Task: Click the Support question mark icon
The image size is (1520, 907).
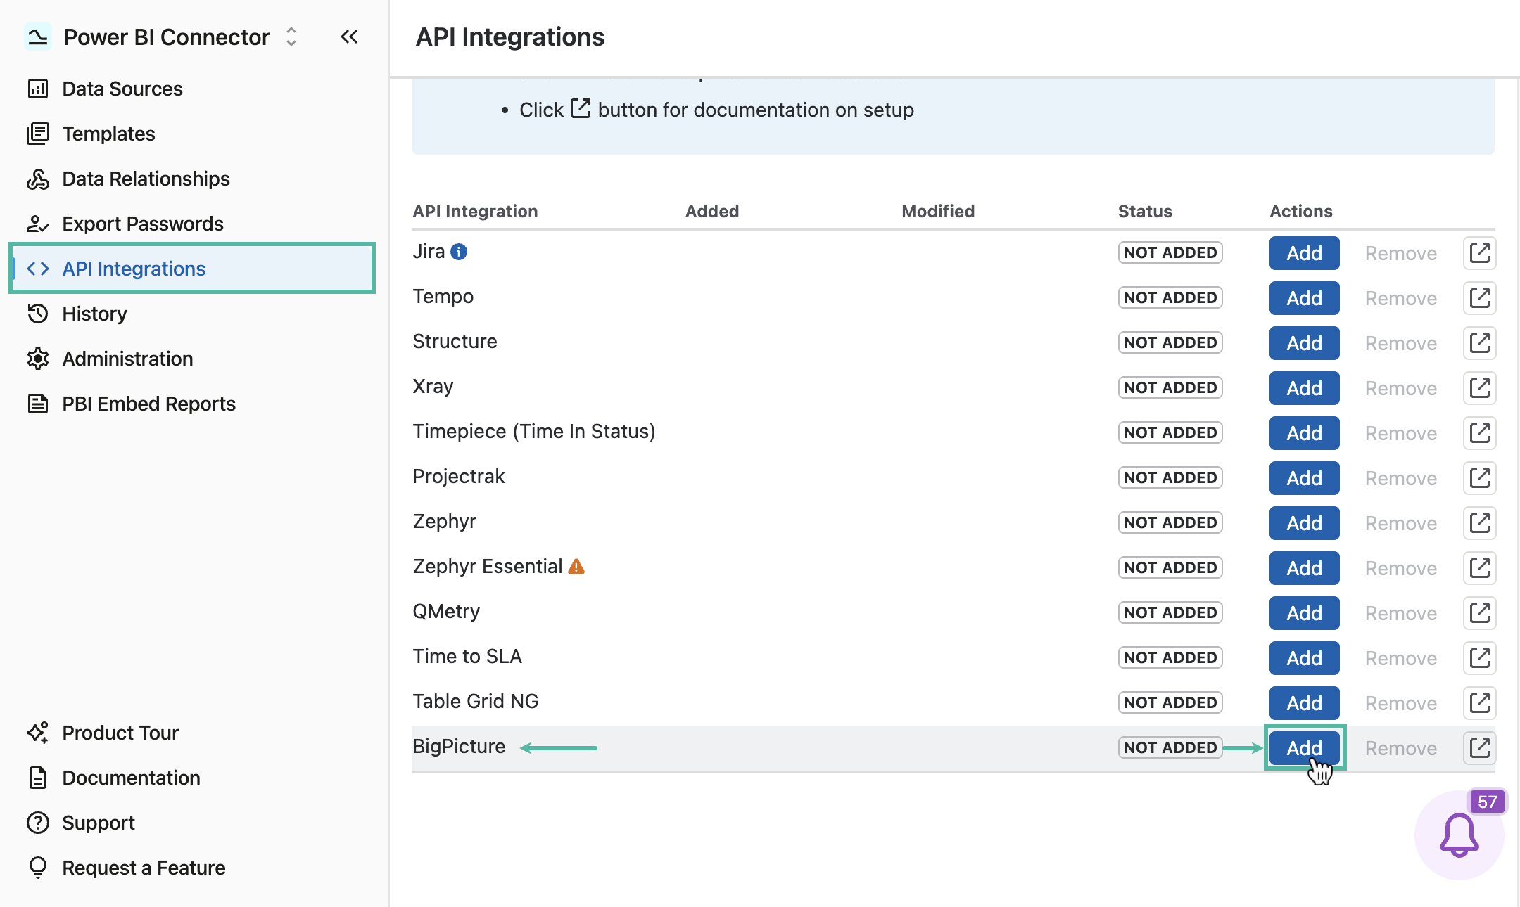Action: click(38, 823)
